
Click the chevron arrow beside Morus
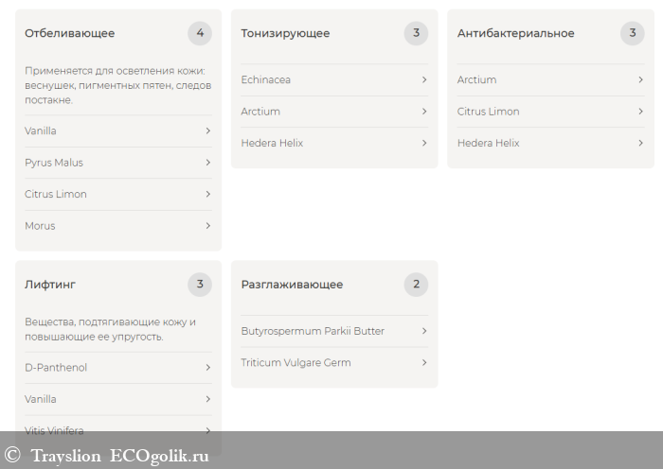pos(208,226)
